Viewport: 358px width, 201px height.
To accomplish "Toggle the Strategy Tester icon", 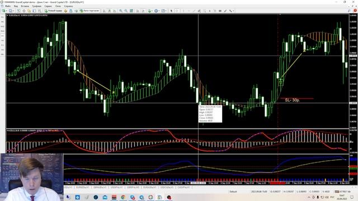I will click(x=40, y=11).
